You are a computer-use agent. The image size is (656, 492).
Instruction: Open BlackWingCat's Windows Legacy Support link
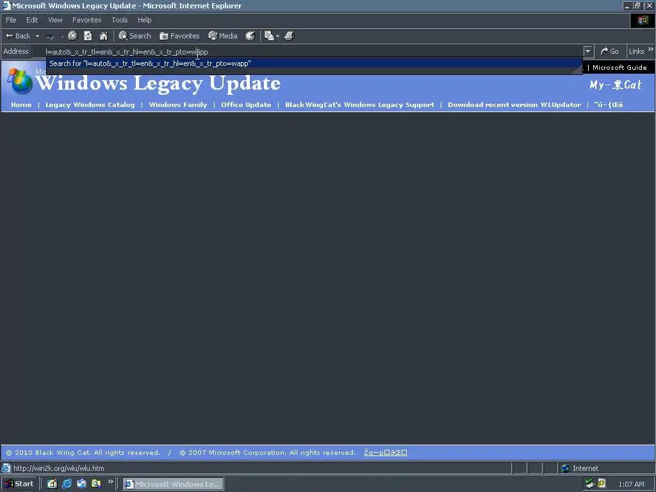pos(360,104)
